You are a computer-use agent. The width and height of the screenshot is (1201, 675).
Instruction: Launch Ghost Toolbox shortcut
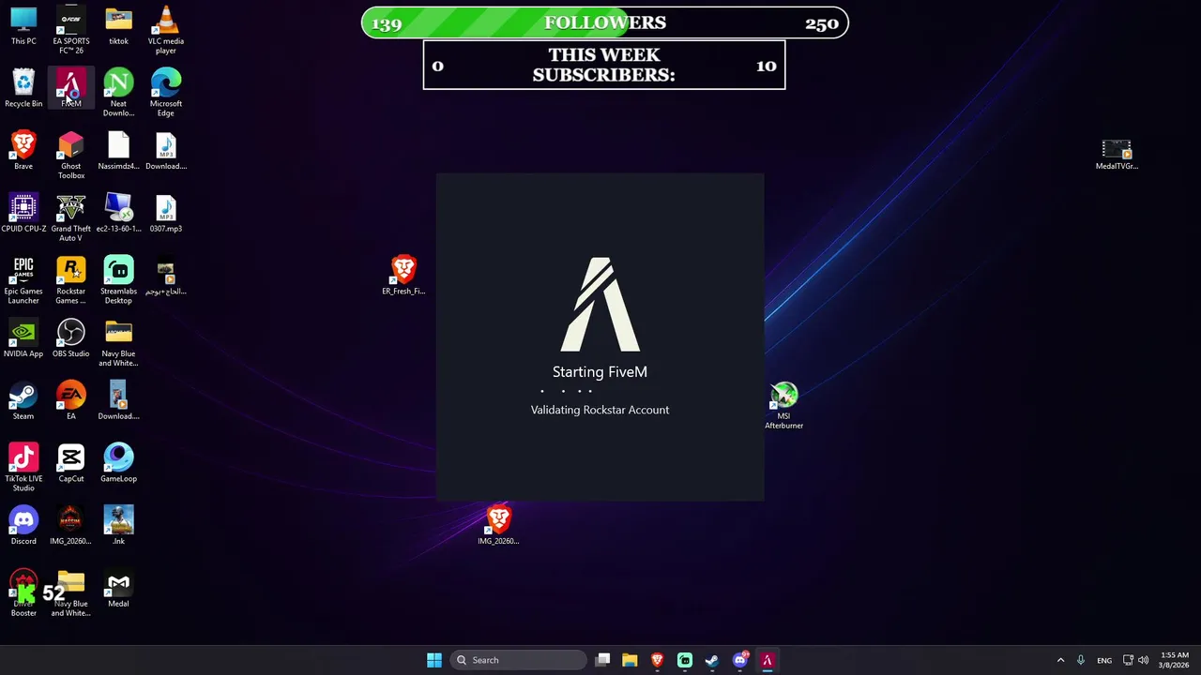tap(71, 155)
